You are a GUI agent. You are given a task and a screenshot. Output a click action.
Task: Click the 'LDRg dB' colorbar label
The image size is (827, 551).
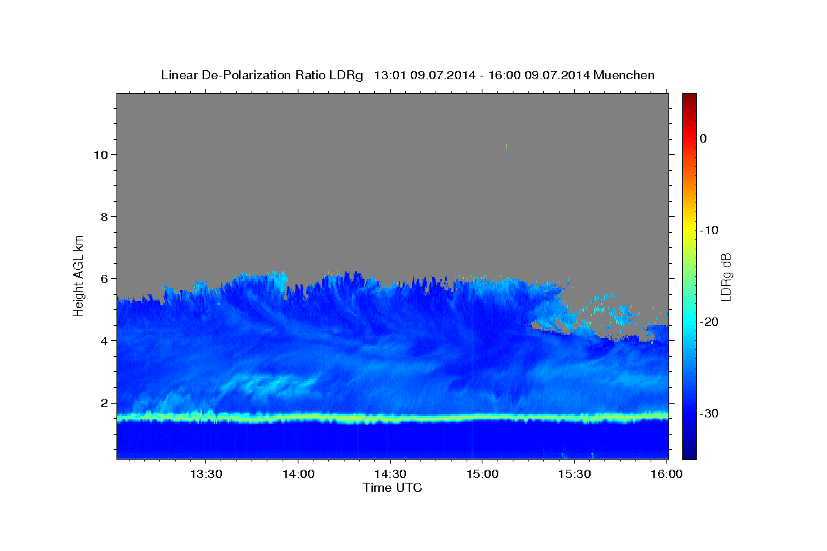[x=726, y=277]
